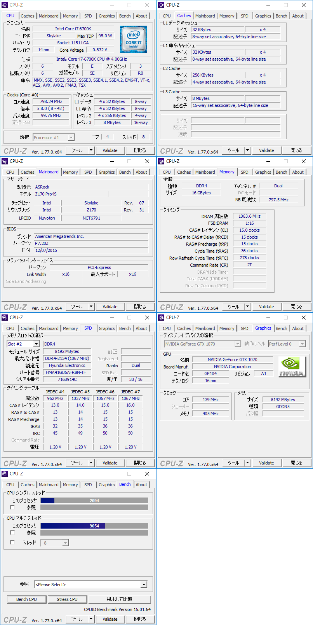Image resolution: width=313 pixels, height=625 pixels.
Task: Click 閉じる in the SPD window
Action: [x=140, y=463]
